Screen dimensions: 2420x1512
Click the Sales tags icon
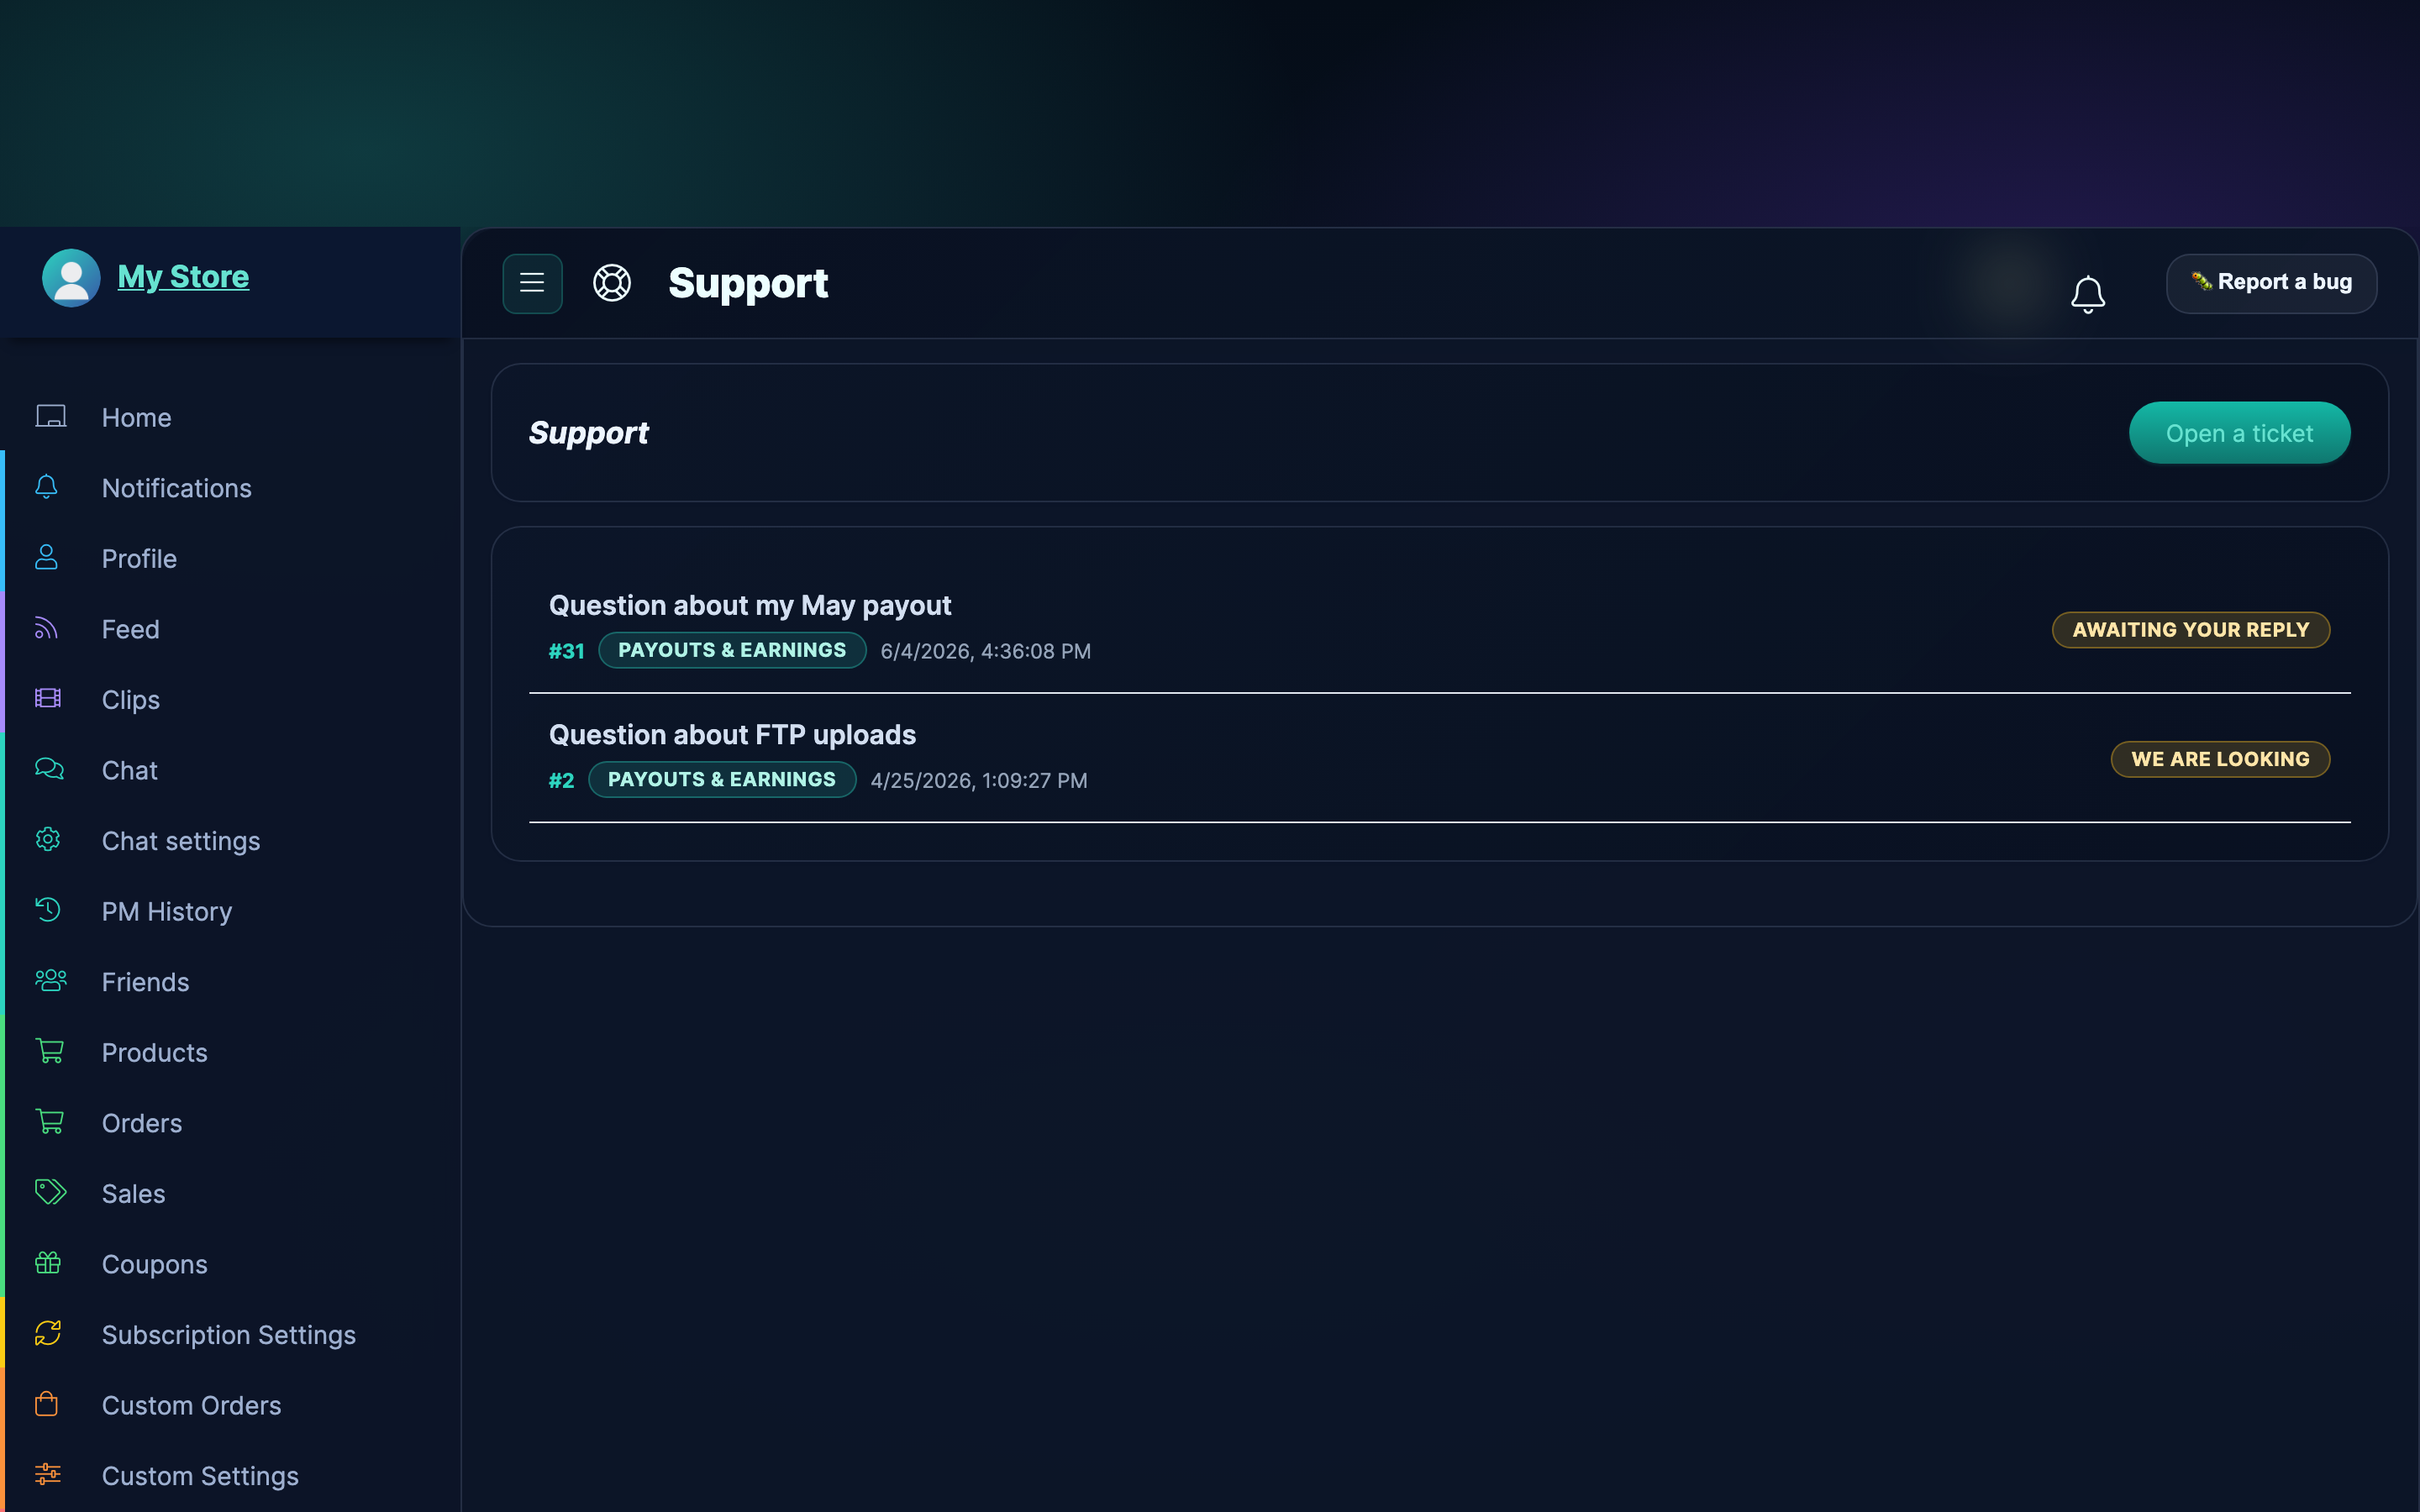point(51,1192)
